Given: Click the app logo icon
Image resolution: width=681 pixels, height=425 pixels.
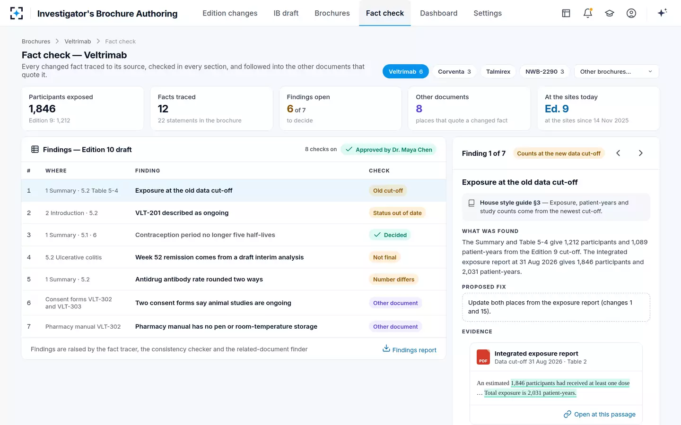Looking at the screenshot, I should (17, 13).
